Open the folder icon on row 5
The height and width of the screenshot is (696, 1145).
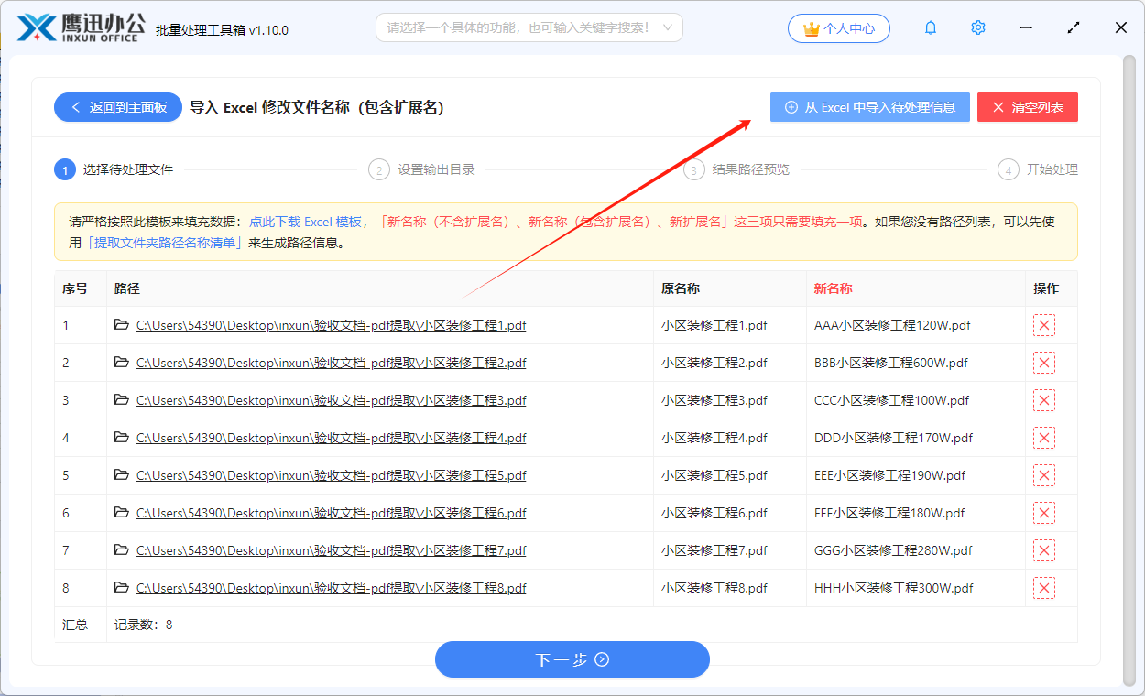pos(122,475)
